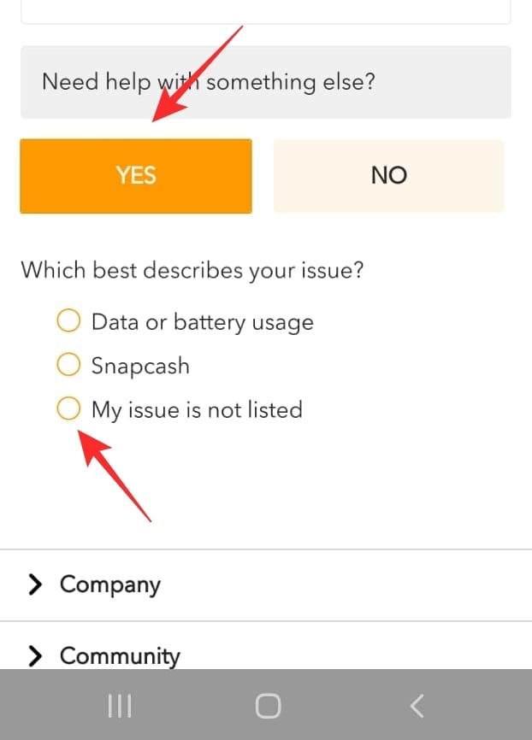Select the Data or battery usage radio button
This screenshot has width=532, height=740.
tap(68, 322)
